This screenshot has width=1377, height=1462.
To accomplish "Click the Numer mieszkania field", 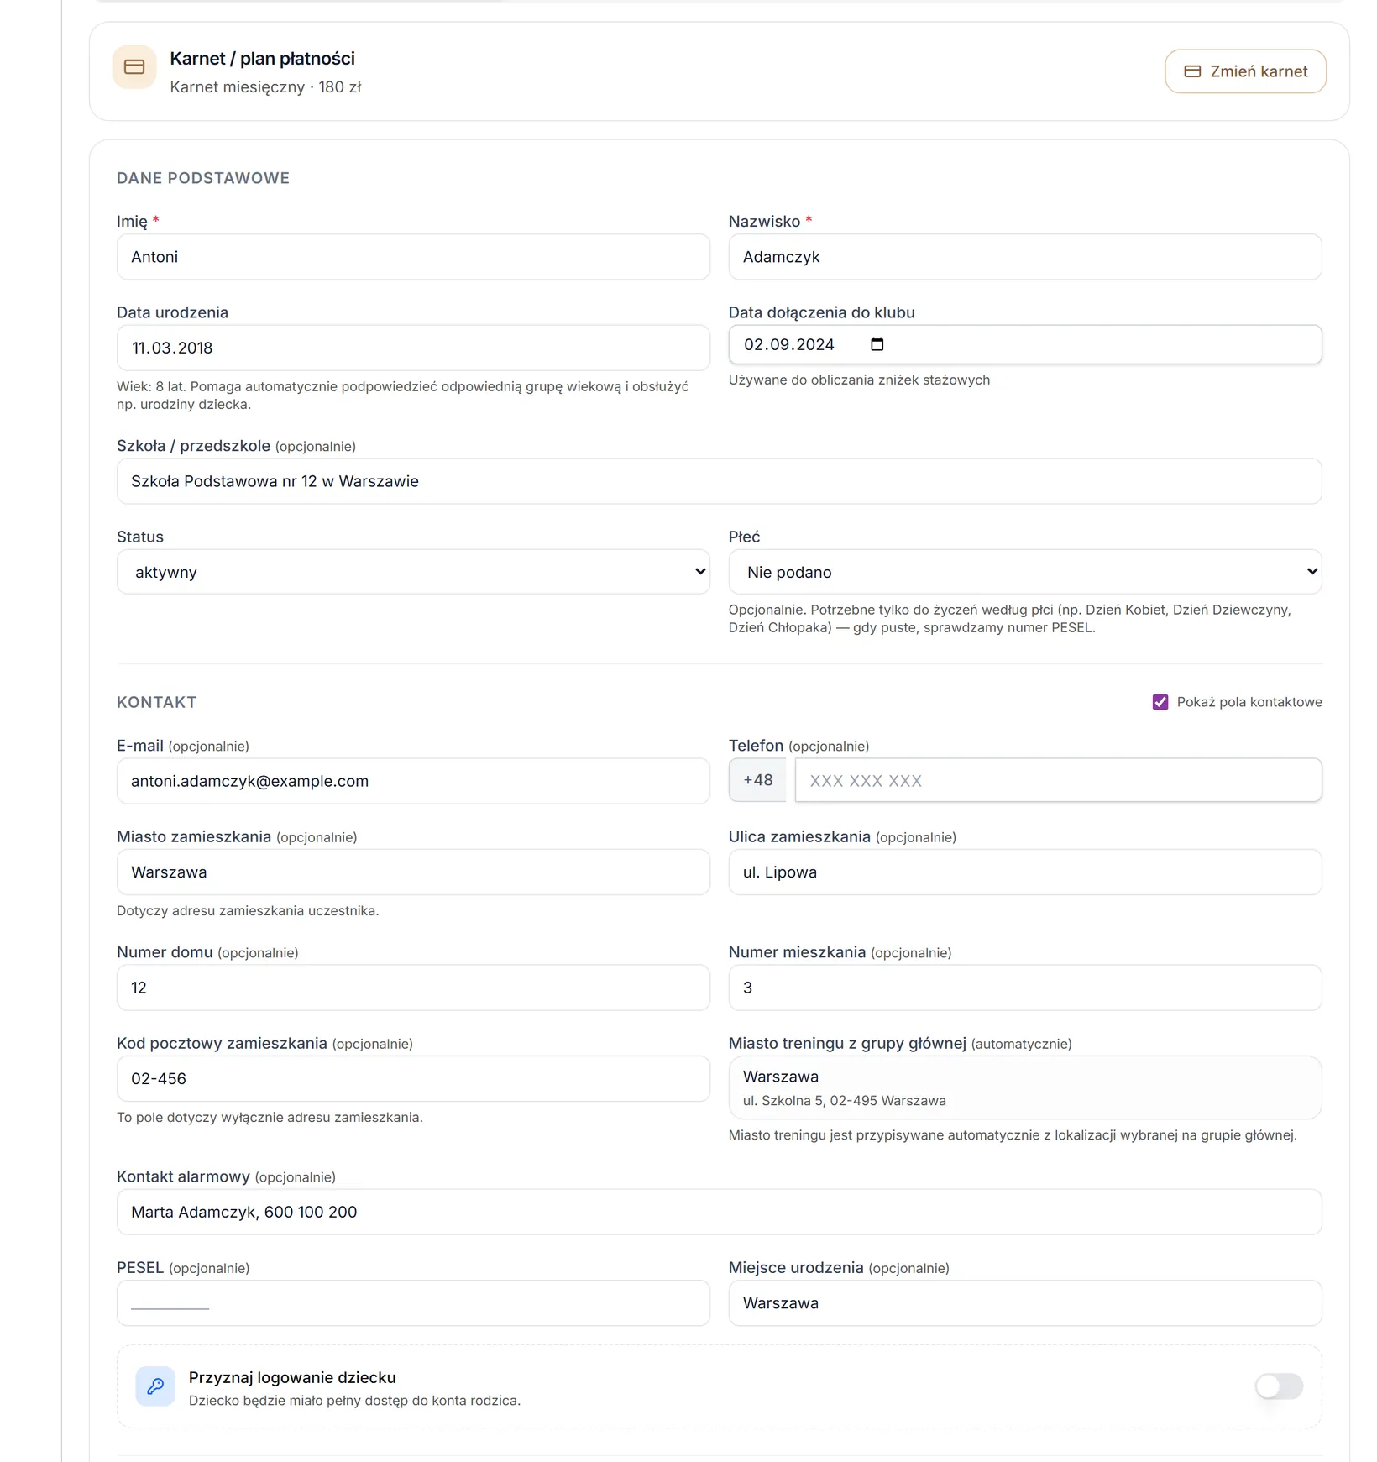I will pyautogui.click(x=1025, y=988).
